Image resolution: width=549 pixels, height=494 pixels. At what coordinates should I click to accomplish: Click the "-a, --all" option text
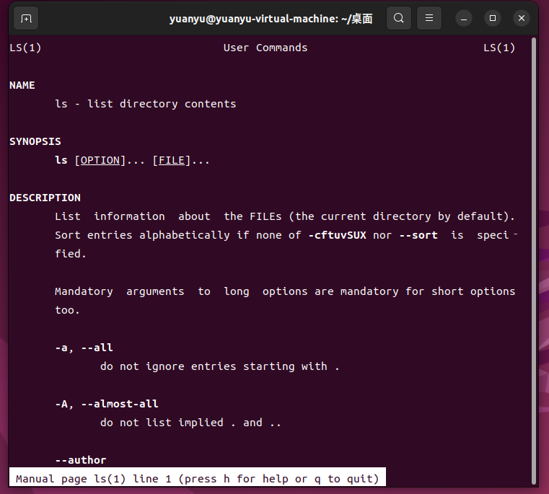[x=84, y=348]
